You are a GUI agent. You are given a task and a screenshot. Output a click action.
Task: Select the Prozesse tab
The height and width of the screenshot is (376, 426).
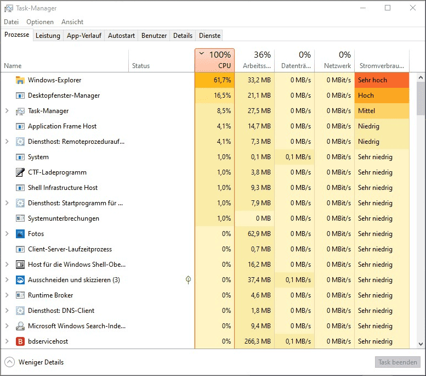pos(17,35)
